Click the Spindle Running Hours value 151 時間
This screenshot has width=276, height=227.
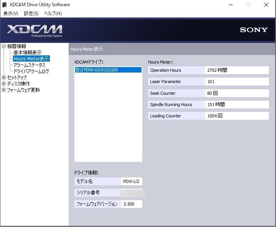pos(237,105)
